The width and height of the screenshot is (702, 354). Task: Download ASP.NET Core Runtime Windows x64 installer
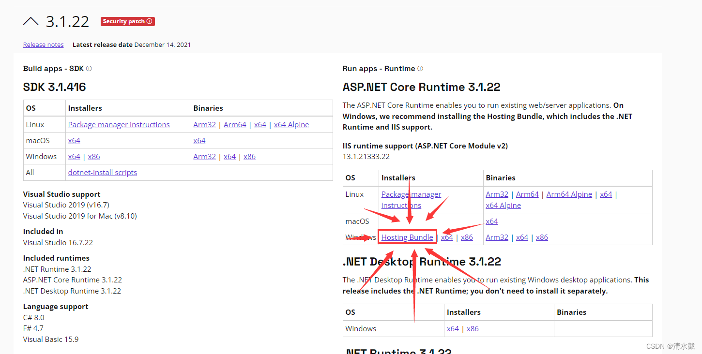click(x=447, y=237)
